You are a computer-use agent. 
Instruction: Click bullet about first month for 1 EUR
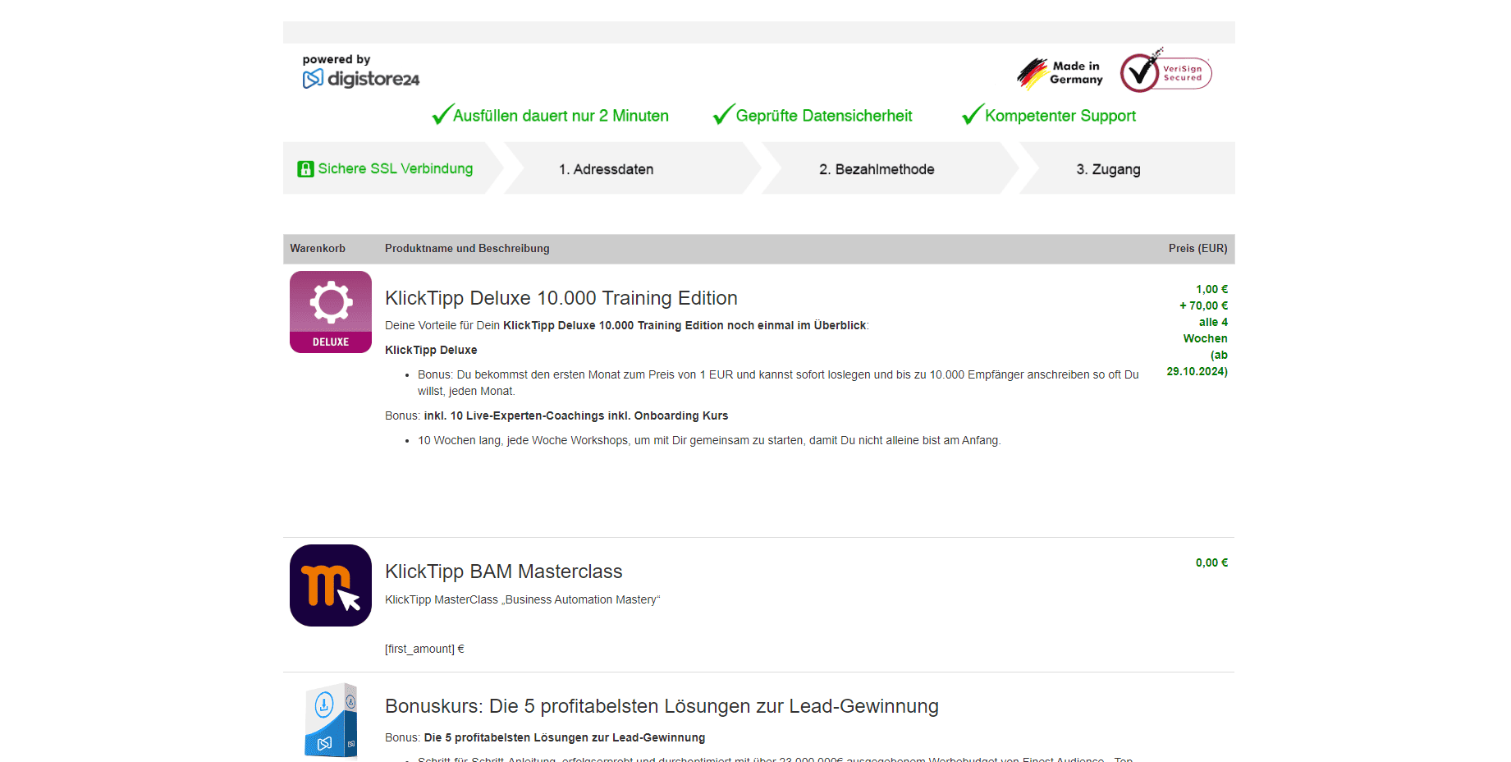click(x=778, y=383)
